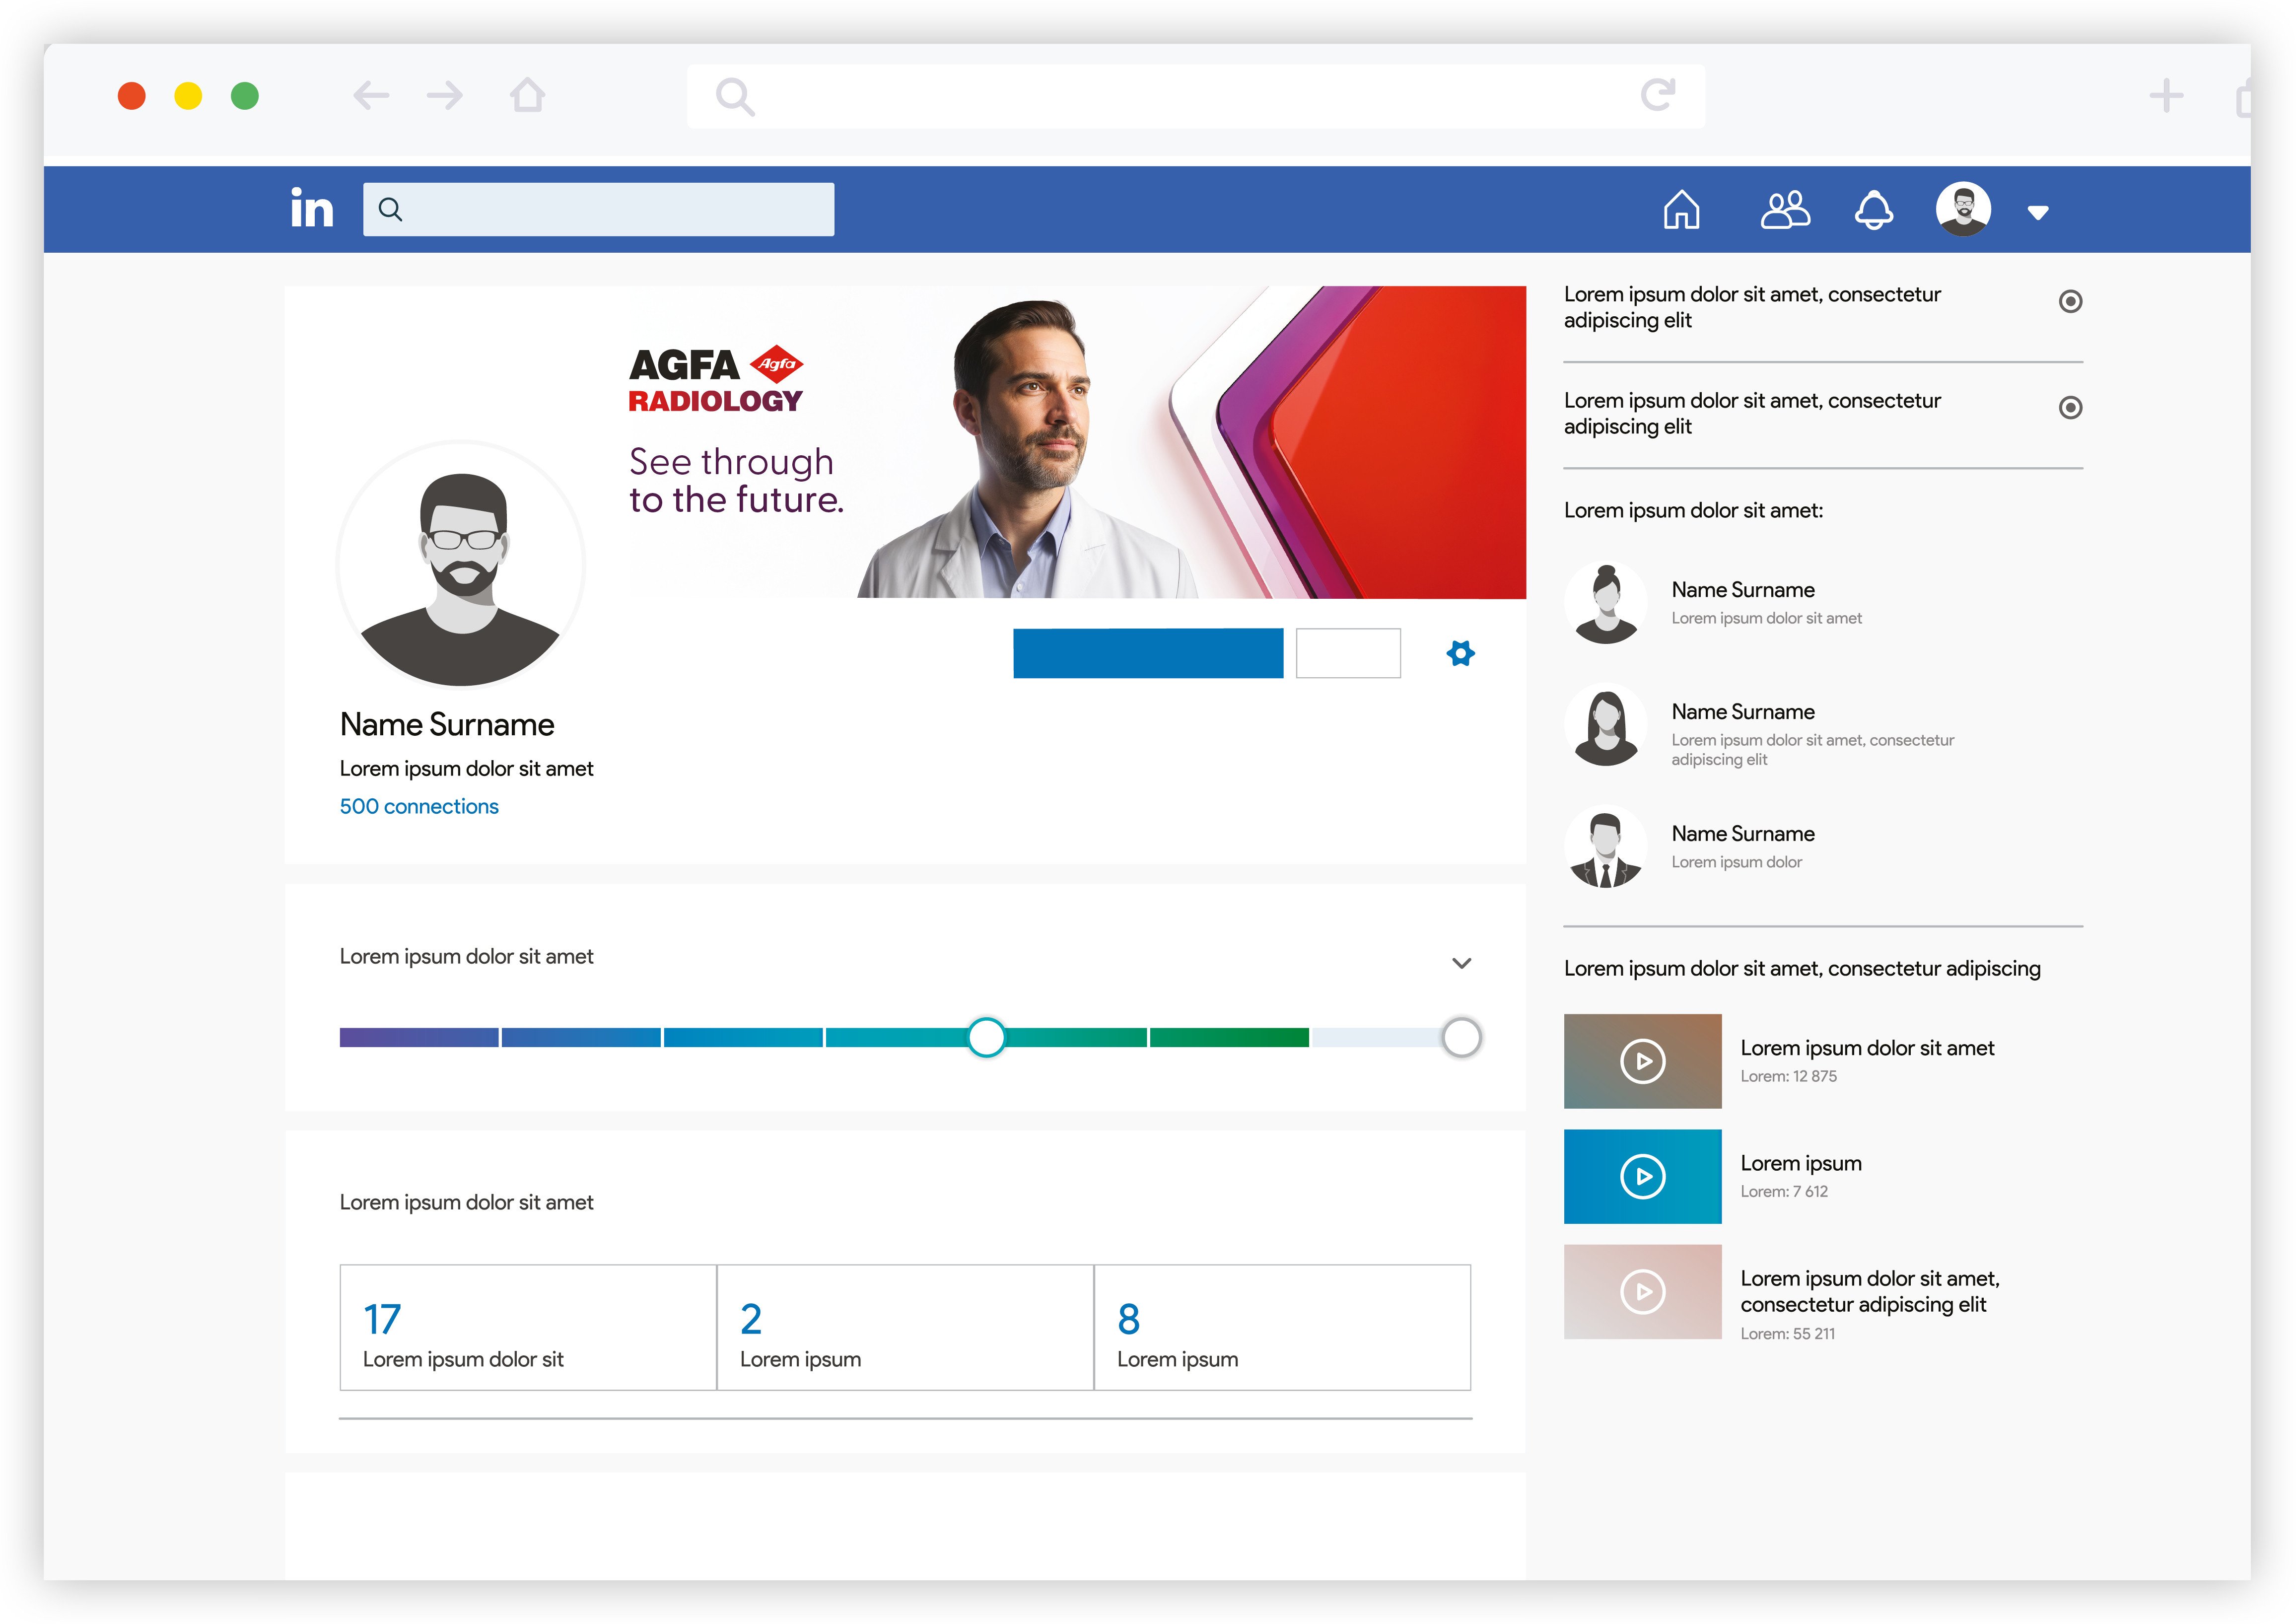This screenshot has height=1624, width=2296.
Task: Reload the page with refresh icon
Action: [1658, 95]
